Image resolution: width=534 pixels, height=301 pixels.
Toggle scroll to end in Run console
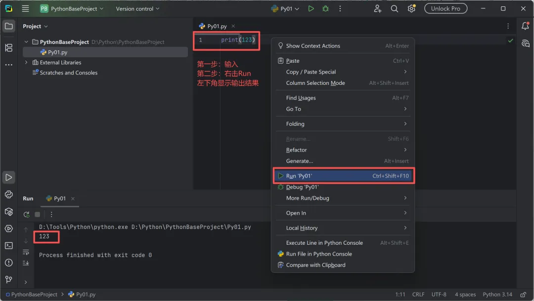26,263
